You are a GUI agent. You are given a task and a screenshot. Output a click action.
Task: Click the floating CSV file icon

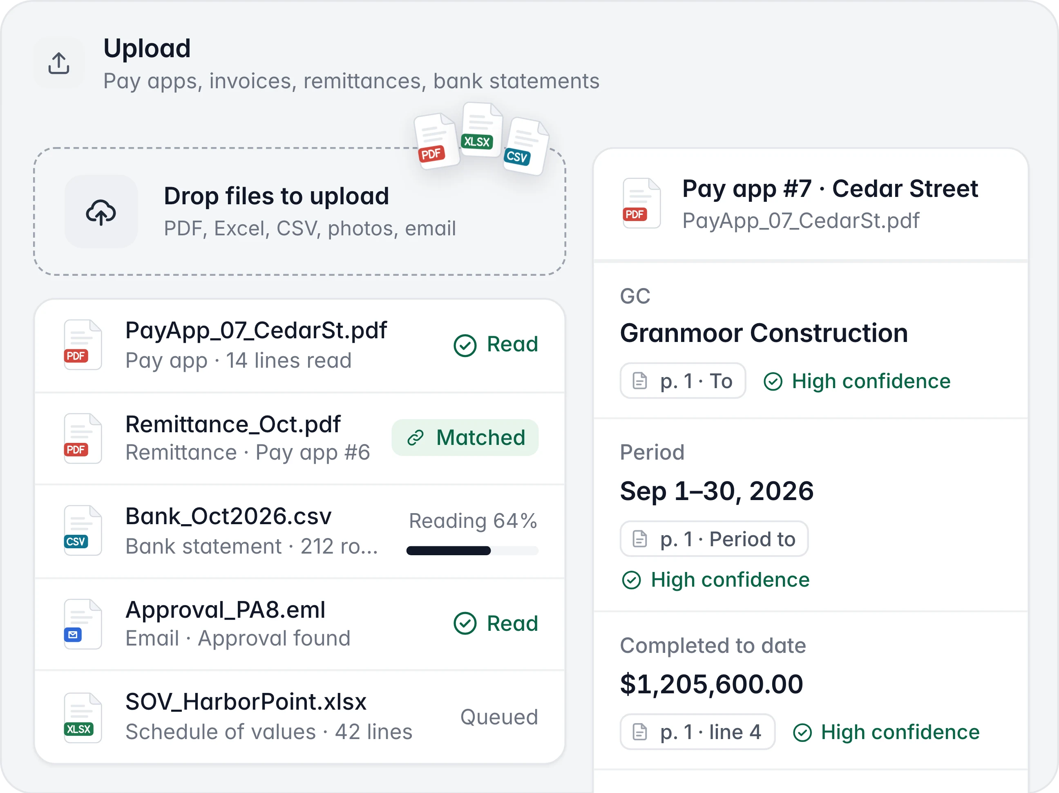tap(526, 146)
